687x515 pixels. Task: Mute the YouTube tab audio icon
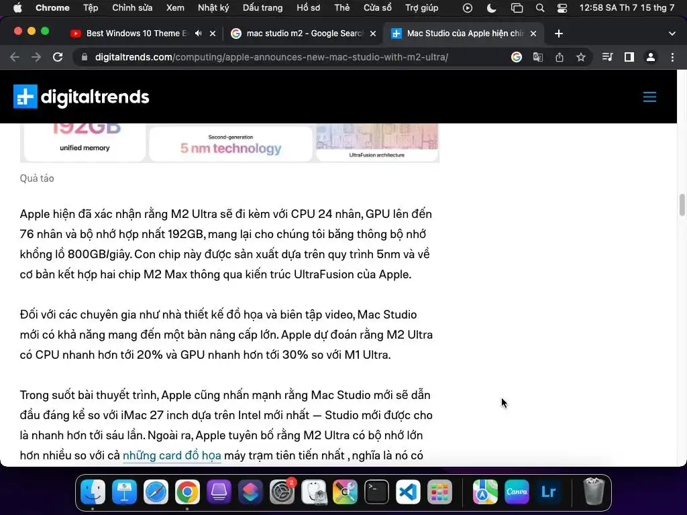click(x=199, y=34)
